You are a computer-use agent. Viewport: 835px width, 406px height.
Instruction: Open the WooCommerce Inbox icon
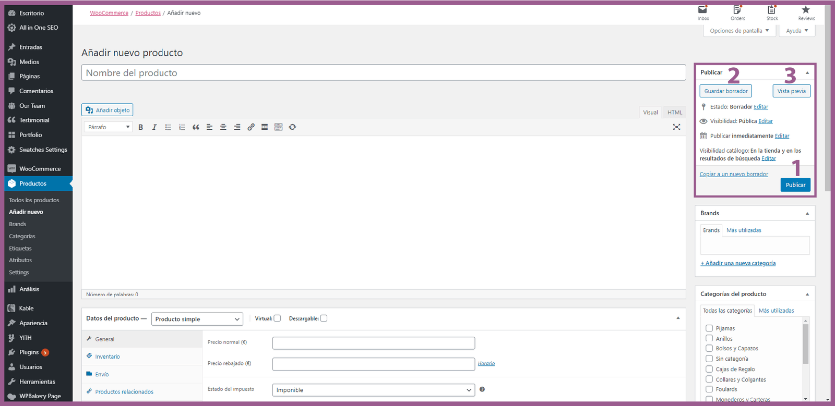(703, 13)
